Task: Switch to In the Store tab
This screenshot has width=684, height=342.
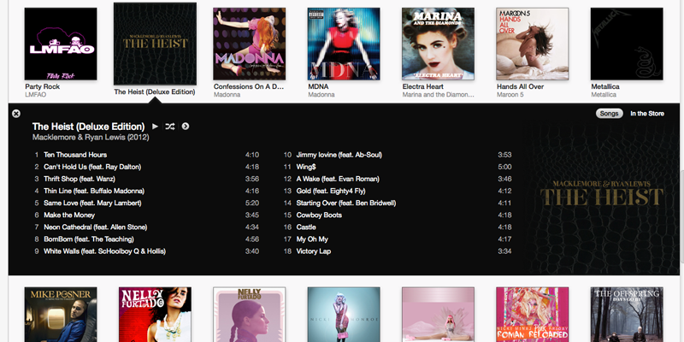Action: point(647,114)
